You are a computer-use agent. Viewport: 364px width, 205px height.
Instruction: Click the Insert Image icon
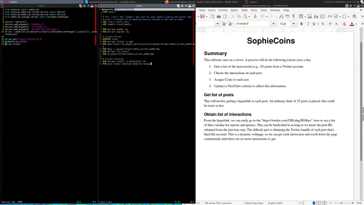click(310, 16)
